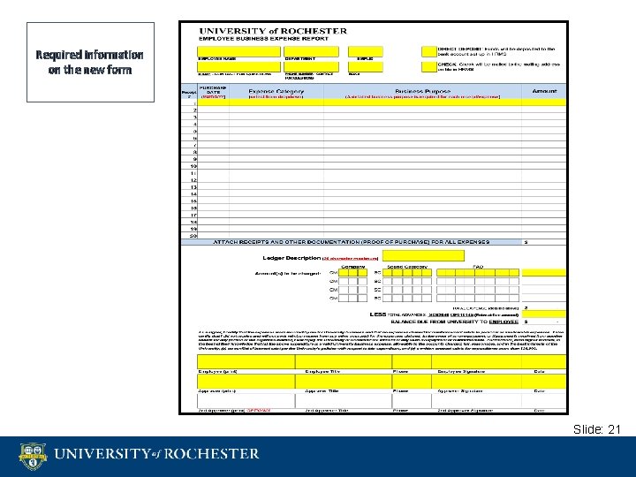This screenshot has height=477, width=636.
Task: Select expense row number 20
Action: tap(373, 235)
